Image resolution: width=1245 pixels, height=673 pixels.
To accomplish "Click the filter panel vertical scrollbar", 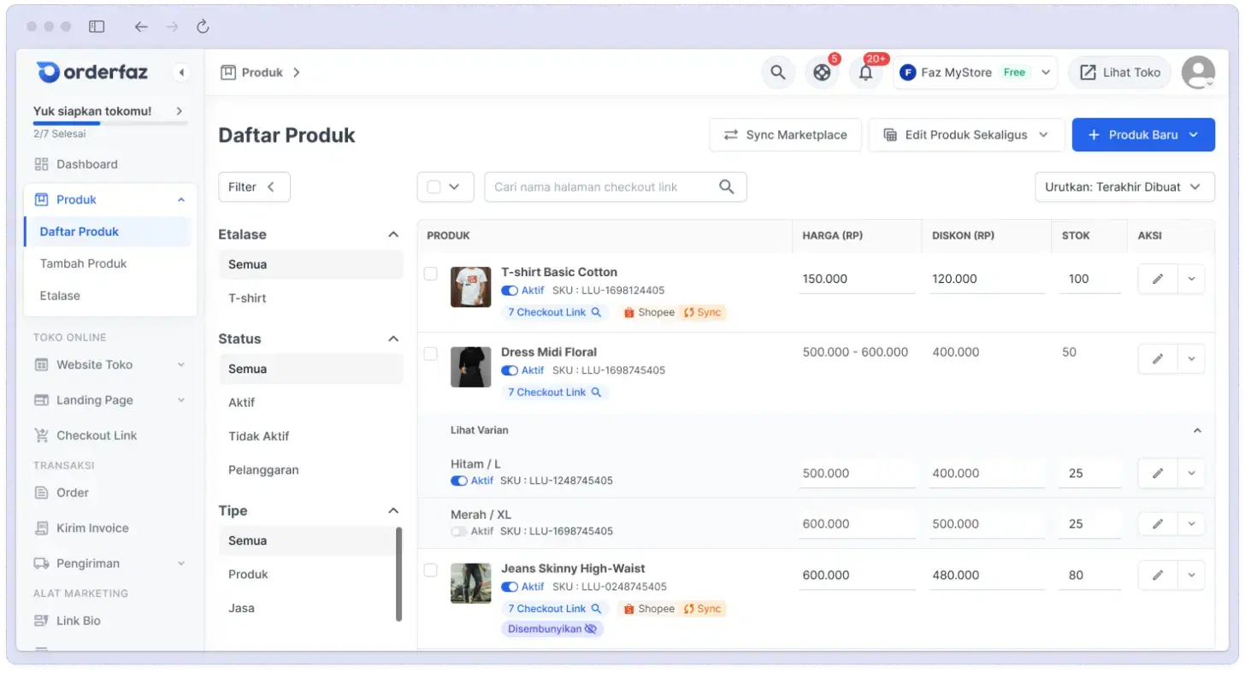I will pyautogui.click(x=398, y=573).
